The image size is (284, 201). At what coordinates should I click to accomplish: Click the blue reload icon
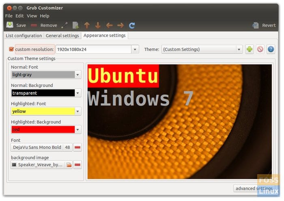132,25
